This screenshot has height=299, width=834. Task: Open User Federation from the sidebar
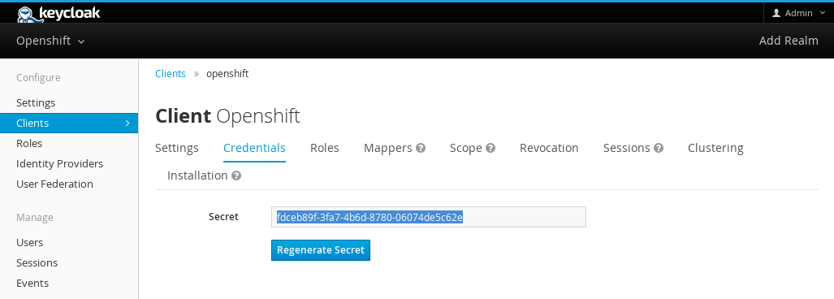coord(54,184)
